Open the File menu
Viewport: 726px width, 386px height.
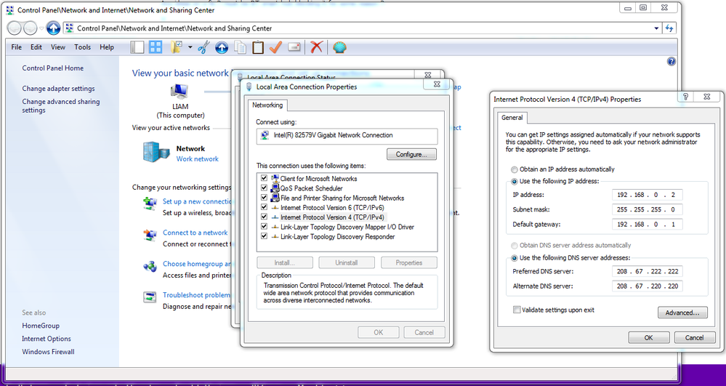[16, 47]
